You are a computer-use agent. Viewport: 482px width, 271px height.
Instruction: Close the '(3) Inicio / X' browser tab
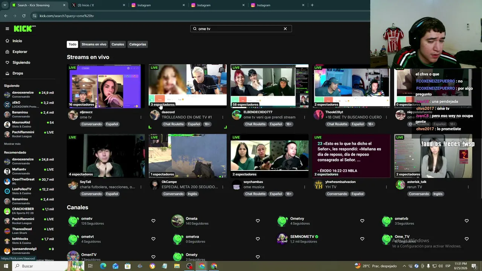124,5
